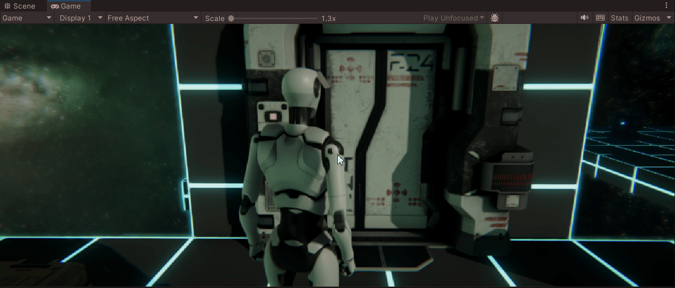The width and height of the screenshot is (675, 288).
Task: Open the Play Unfocused dropdown arrow
Action: 482,18
